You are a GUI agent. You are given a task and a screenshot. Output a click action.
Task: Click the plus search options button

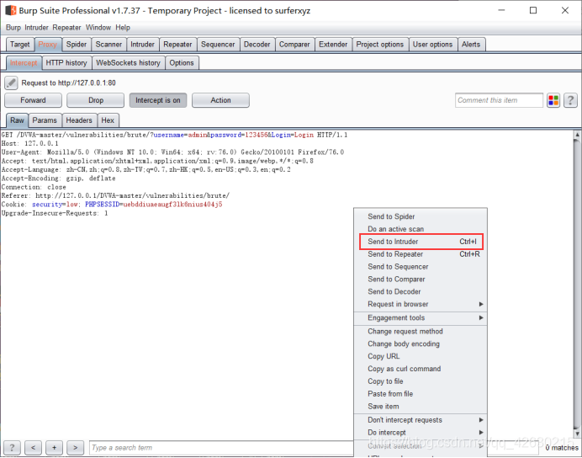[54, 448]
